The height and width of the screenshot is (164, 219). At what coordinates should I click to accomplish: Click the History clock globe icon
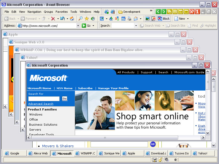tap(93, 19)
